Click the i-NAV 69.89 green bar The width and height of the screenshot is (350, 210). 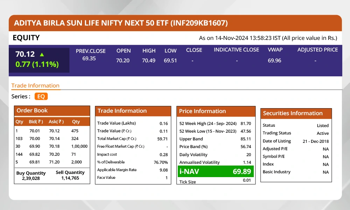coord(216,171)
